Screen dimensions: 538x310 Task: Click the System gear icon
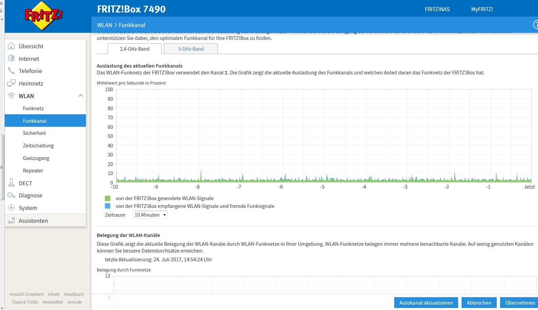point(12,208)
